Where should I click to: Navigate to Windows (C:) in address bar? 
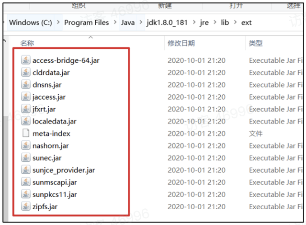(x=32, y=22)
